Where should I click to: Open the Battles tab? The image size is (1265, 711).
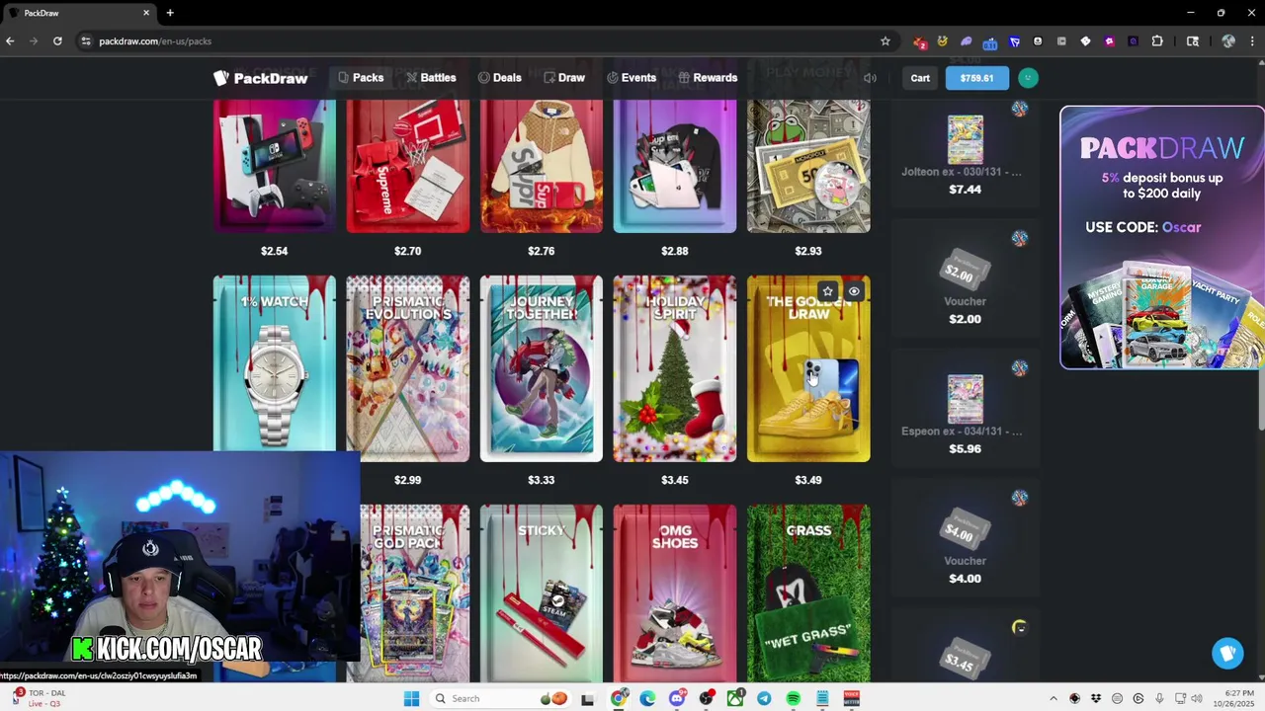click(x=431, y=78)
